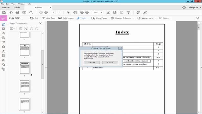Image resolution: width=202 pixels, height=114 pixels.
Task: Open the highlighter pen tool
Action: click(x=145, y=12)
